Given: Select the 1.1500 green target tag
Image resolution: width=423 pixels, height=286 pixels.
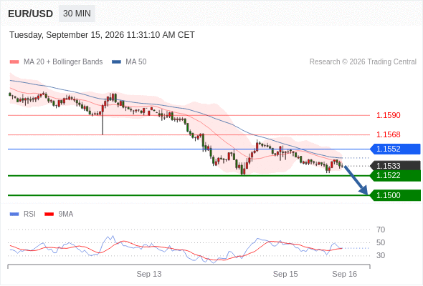Looking at the screenshot, I should [395, 195].
